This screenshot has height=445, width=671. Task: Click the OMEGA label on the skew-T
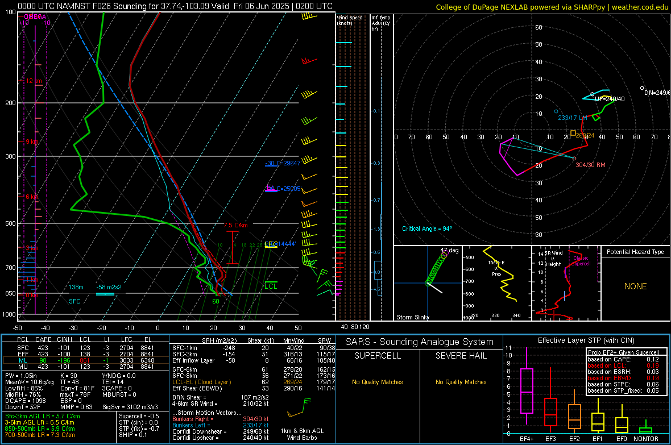coord(35,16)
